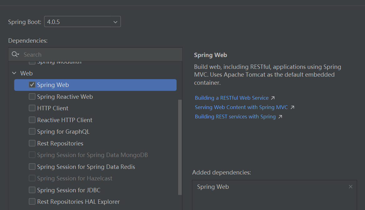Click arrow icon beside Serving Web Content link
This screenshot has height=210, width=365.
[292, 107]
